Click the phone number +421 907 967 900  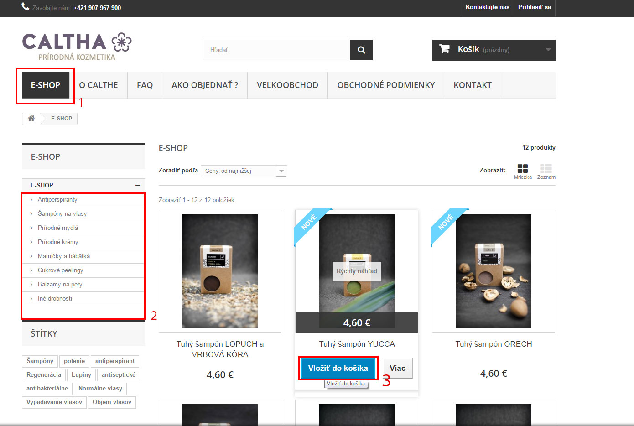[x=97, y=8]
